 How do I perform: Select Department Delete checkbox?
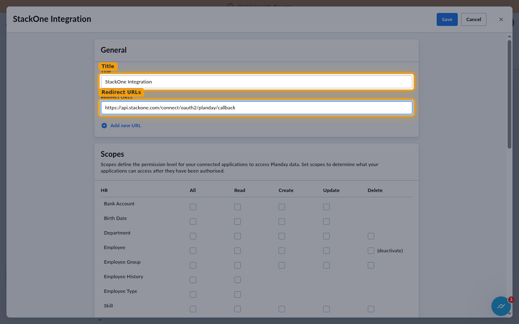tap(371, 236)
